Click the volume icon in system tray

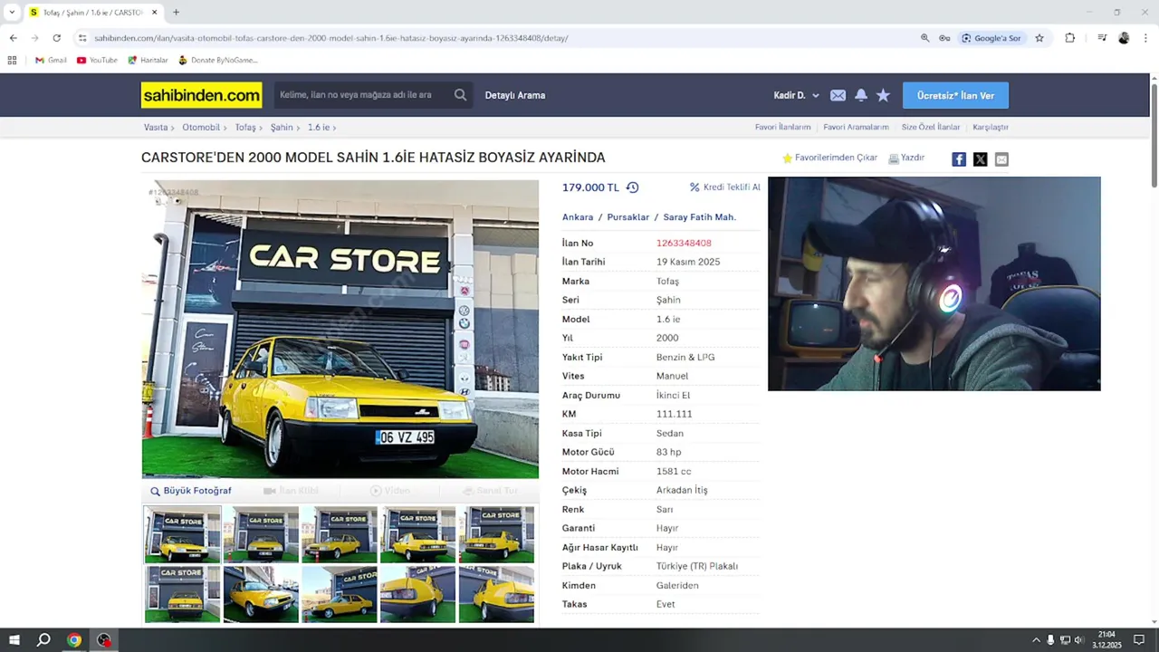coord(1078,640)
